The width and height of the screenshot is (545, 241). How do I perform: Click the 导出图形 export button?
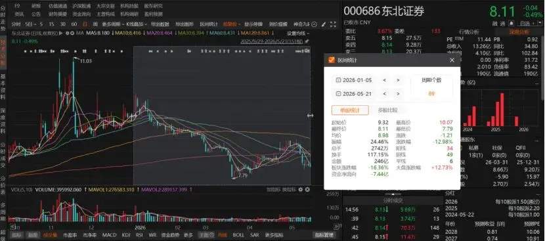185,24
